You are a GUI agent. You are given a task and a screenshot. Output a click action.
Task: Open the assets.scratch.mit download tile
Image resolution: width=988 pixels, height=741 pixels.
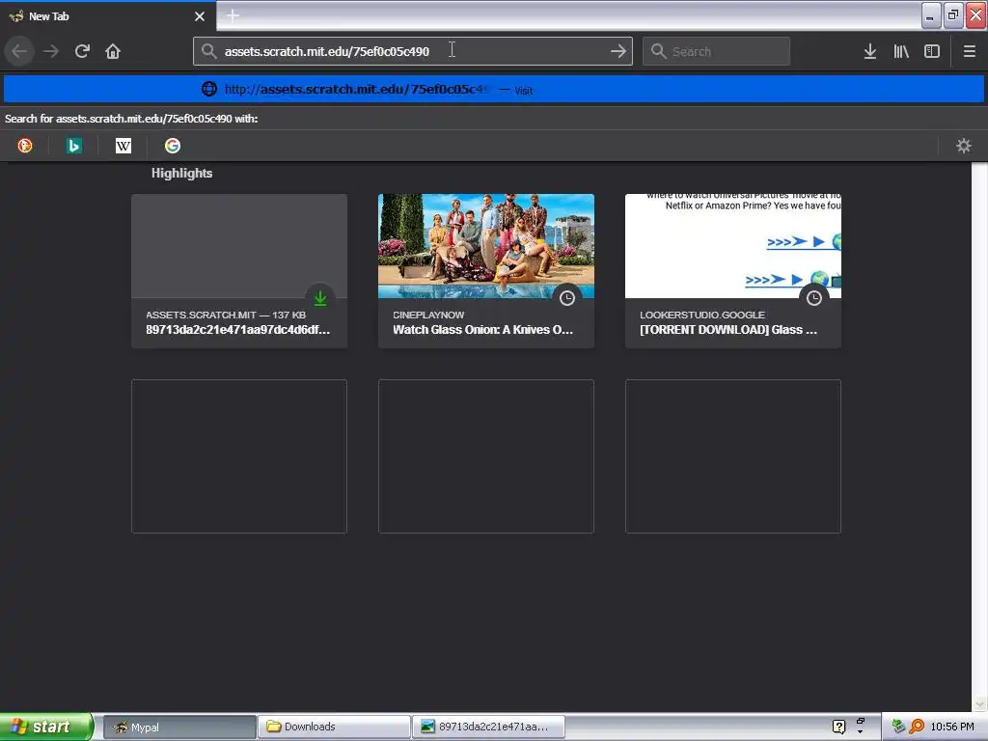pos(239,271)
